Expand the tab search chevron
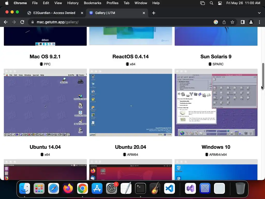The image size is (265, 199). tap(259, 13)
